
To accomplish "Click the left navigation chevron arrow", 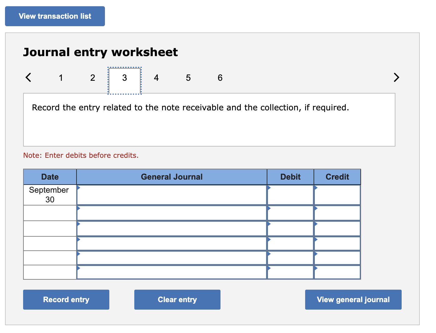I will [x=28, y=77].
